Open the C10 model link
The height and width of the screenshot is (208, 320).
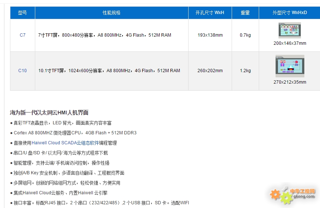(22, 71)
